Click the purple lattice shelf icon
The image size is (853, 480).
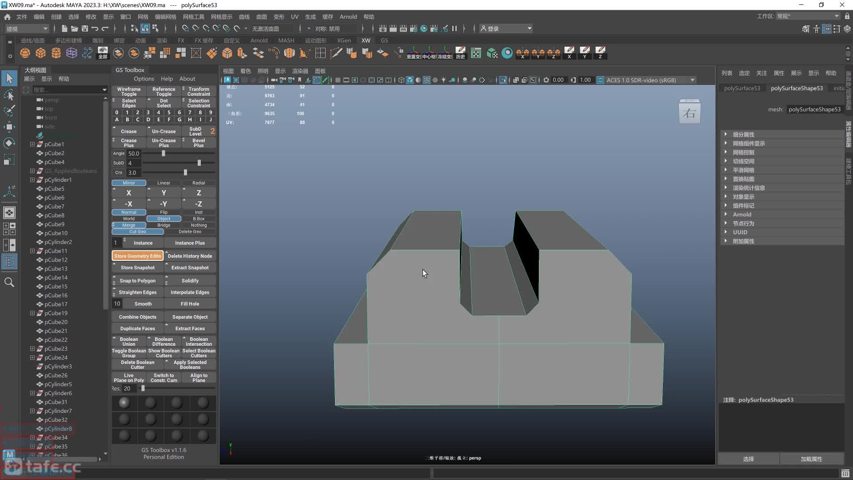(72, 53)
